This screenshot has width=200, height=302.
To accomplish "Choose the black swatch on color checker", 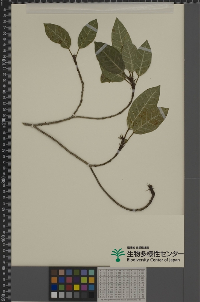I will (92, 295).
